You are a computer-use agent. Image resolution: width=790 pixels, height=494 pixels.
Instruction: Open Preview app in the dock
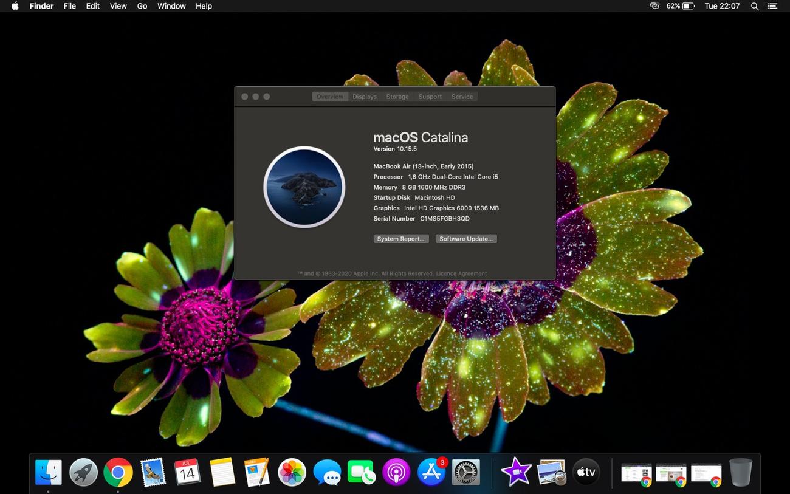(551, 472)
